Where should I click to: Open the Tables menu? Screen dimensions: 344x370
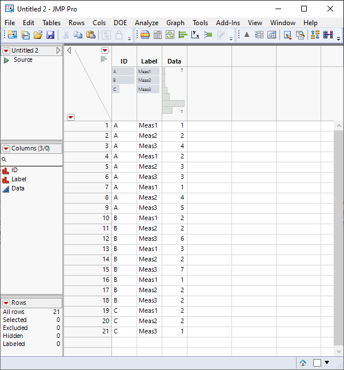click(51, 23)
